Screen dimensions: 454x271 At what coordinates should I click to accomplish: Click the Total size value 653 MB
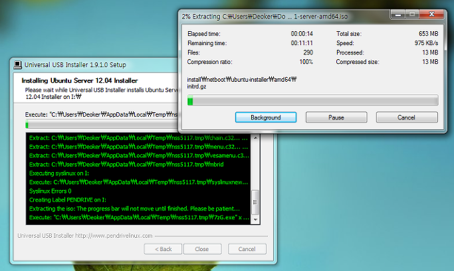pos(429,34)
